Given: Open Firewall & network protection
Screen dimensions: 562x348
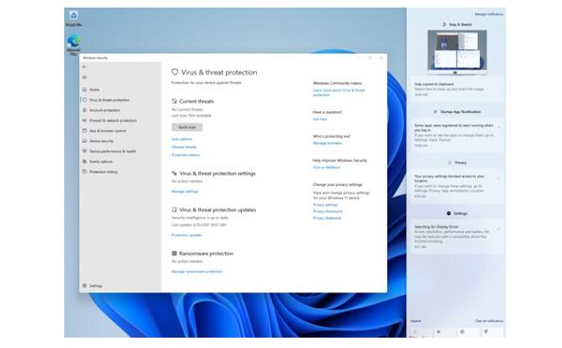Looking at the screenshot, I should 113,121.
